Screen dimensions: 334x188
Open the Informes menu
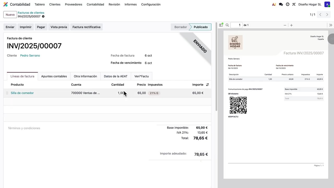point(130,4)
